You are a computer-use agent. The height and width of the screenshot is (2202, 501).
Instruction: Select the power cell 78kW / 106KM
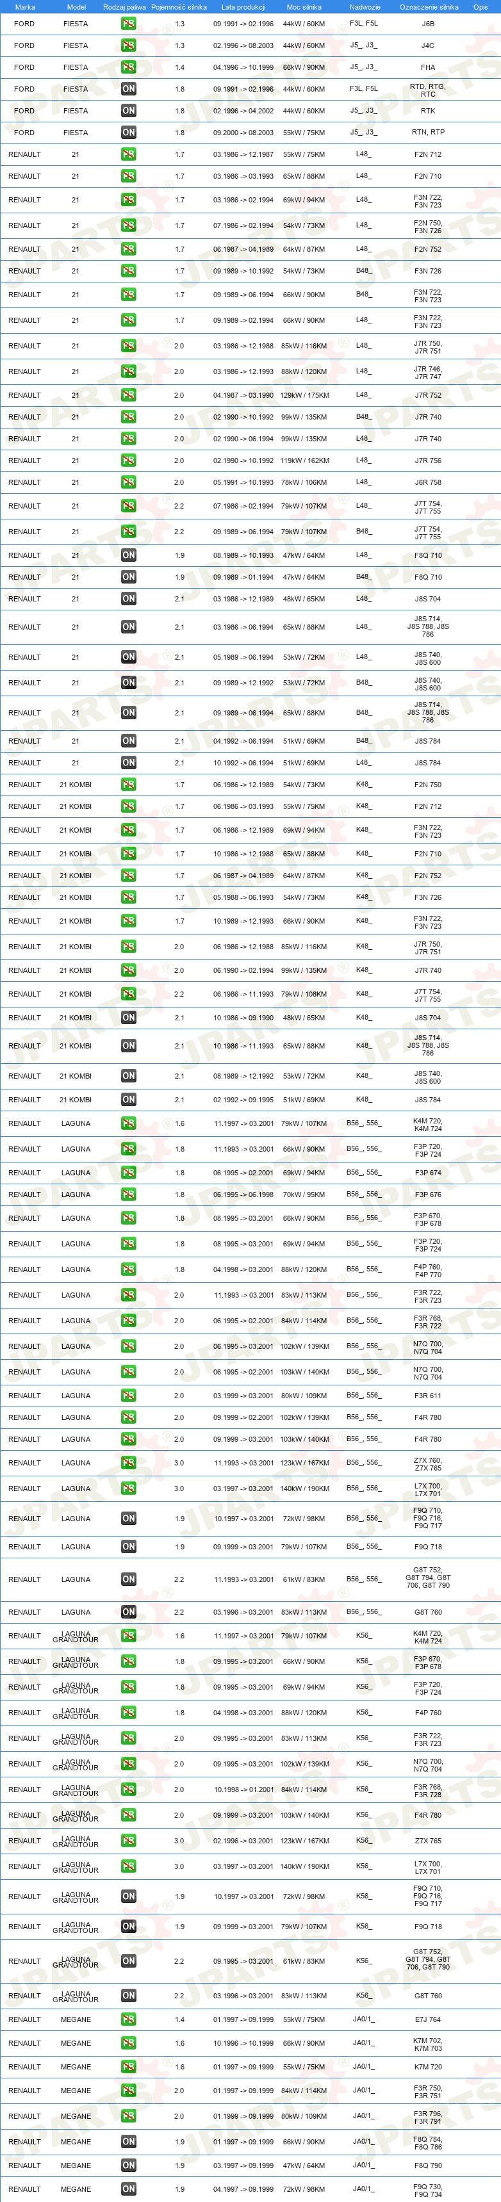click(x=304, y=482)
